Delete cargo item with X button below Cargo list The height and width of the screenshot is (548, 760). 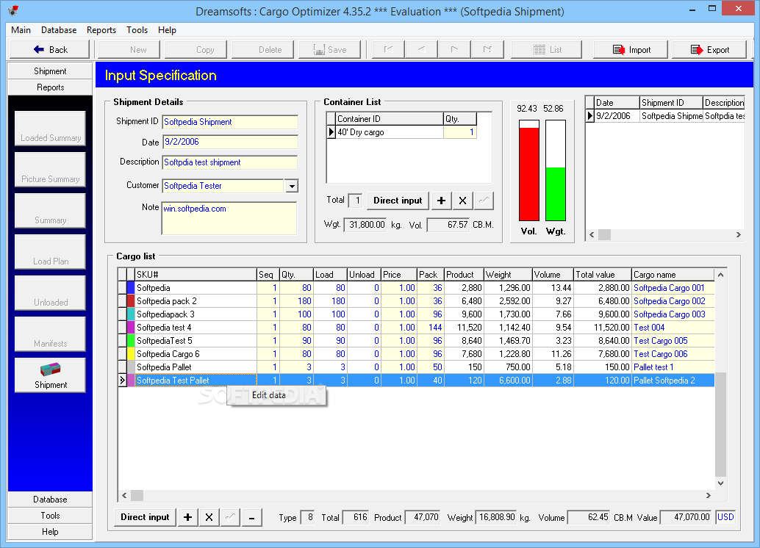tap(209, 517)
